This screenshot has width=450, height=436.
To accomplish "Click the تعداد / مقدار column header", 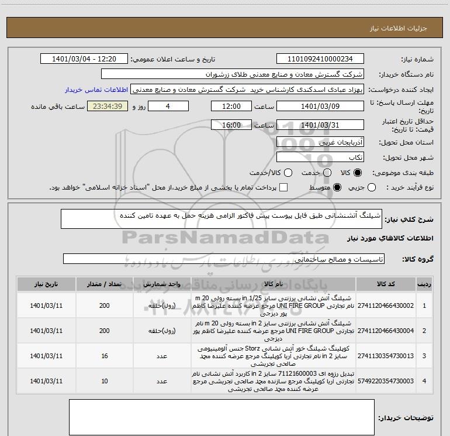I will pyautogui.click(x=105, y=284).
